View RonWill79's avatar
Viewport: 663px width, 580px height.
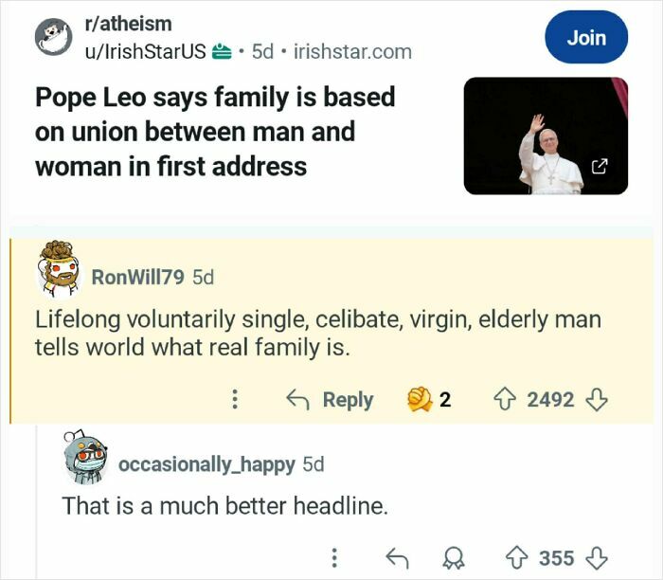pos(58,267)
